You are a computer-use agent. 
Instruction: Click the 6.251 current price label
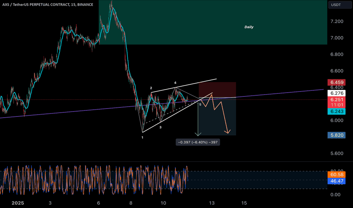click(337, 99)
